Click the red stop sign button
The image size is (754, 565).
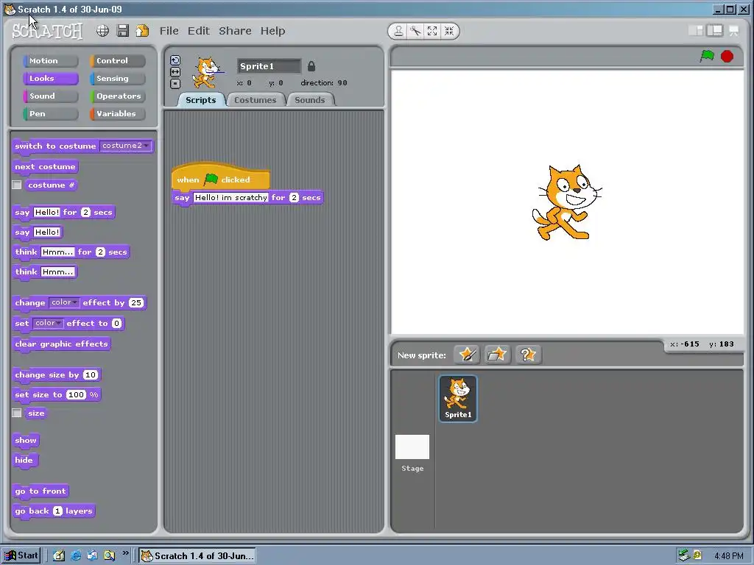tap(727, 57)
